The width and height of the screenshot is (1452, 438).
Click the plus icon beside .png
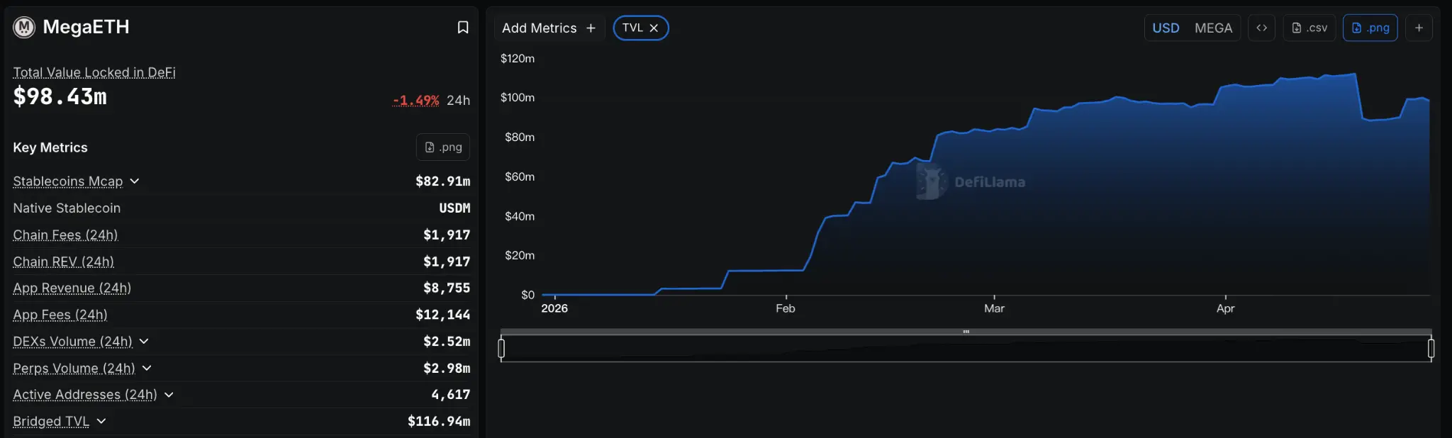click(1419, 28)
